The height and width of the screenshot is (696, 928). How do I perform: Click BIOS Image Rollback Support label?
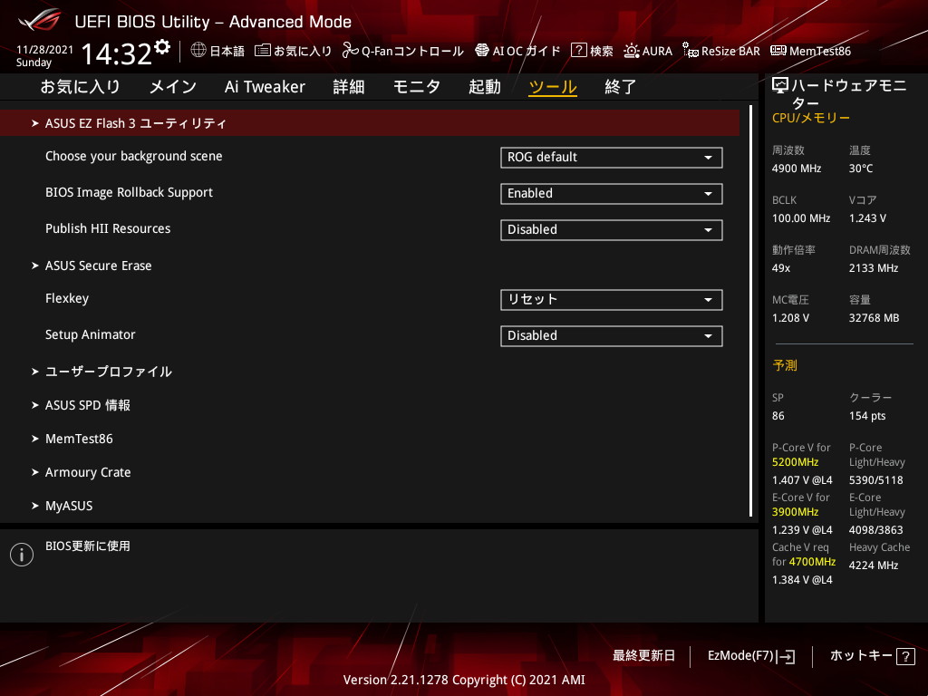[129, 192]
